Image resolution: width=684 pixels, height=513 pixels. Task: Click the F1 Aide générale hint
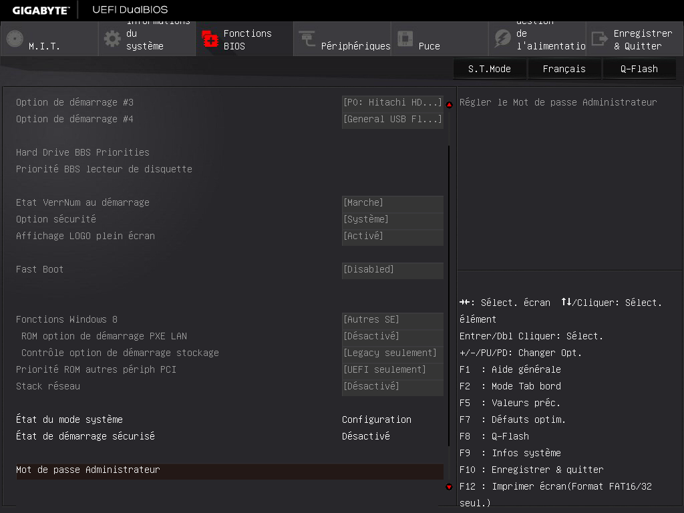[510, 370]
